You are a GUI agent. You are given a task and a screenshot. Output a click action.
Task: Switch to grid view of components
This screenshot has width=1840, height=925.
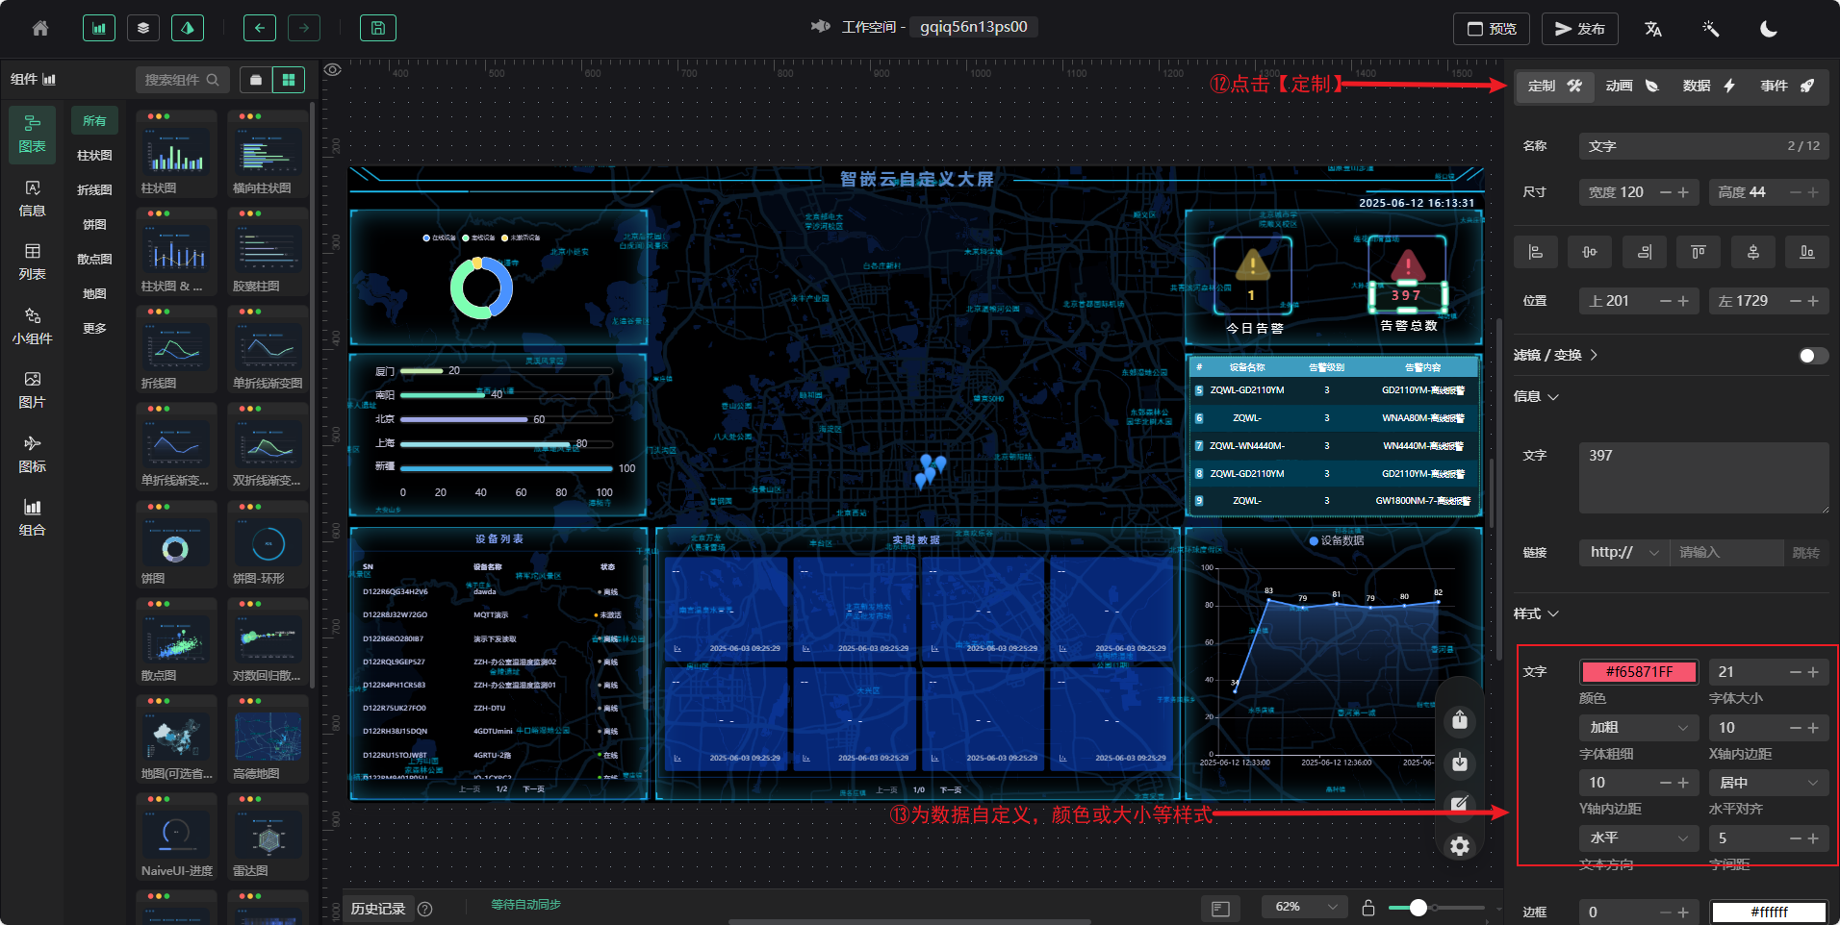click(288, 80)
